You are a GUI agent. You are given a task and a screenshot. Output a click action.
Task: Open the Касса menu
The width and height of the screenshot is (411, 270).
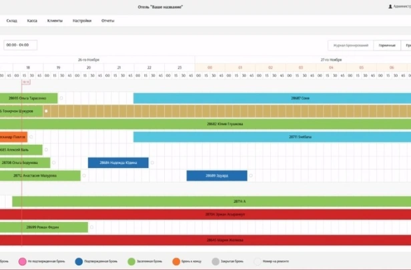coord(32,21)
